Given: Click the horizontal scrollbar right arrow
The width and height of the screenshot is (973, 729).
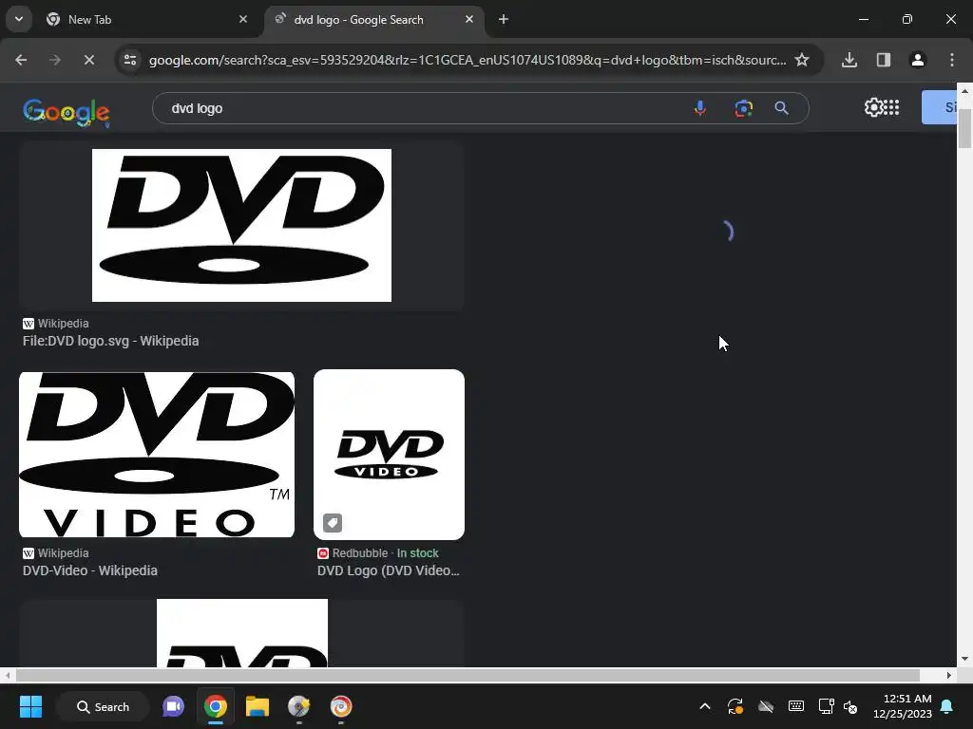Looking at the screenshot, I should click(x=949, y=675).
